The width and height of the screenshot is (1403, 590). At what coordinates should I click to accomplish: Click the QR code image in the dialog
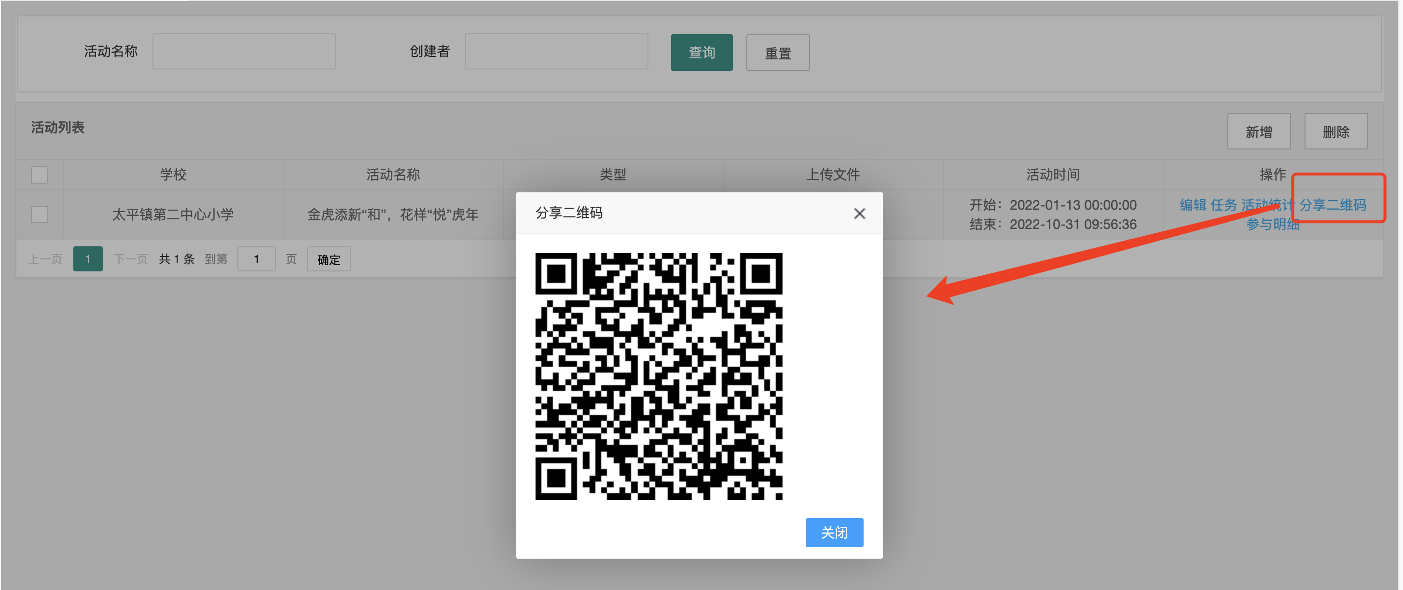click(x=659, y=376)
